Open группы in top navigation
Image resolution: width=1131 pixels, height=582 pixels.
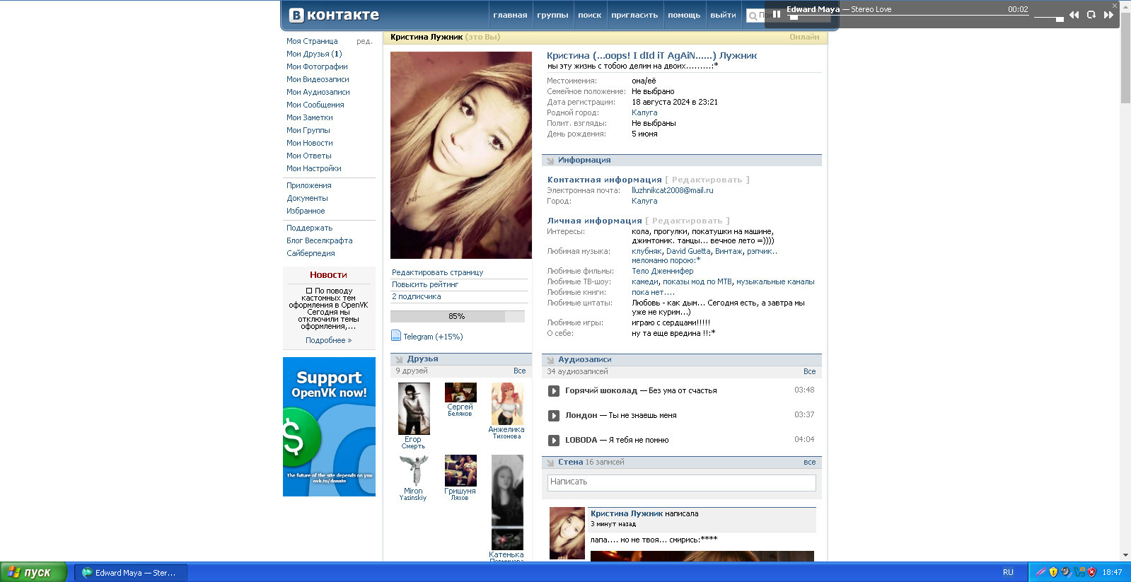coord(552,15)
